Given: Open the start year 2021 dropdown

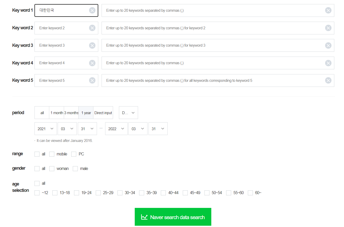Looking at the screenshot, I should pos(45,129).
